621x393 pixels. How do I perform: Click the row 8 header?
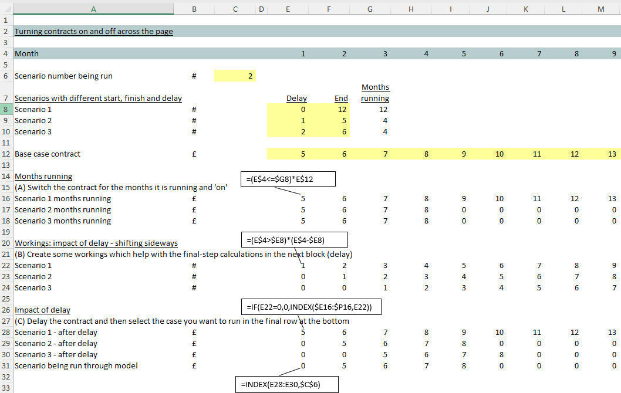click(5, 109)
